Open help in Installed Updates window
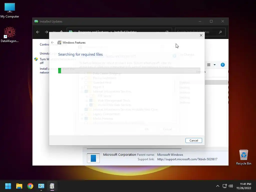The width and height of the screenshot is (256, 192). tap(222, 65)
